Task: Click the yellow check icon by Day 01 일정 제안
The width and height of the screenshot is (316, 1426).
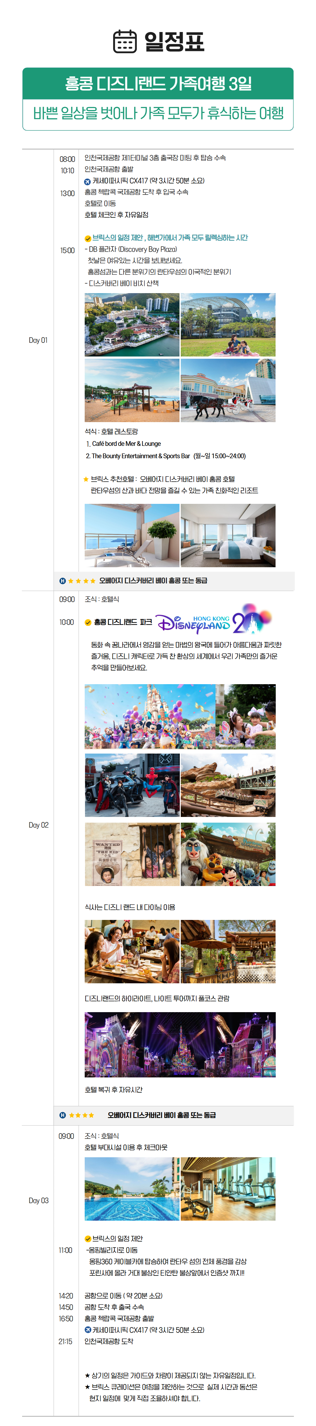Action: (87, 239)
